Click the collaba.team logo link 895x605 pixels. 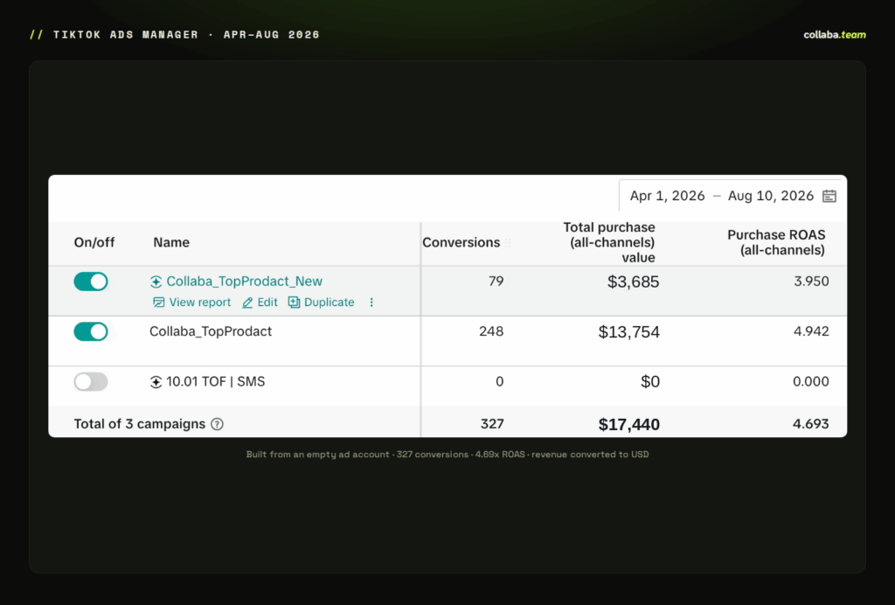click(x=835, y=35)
